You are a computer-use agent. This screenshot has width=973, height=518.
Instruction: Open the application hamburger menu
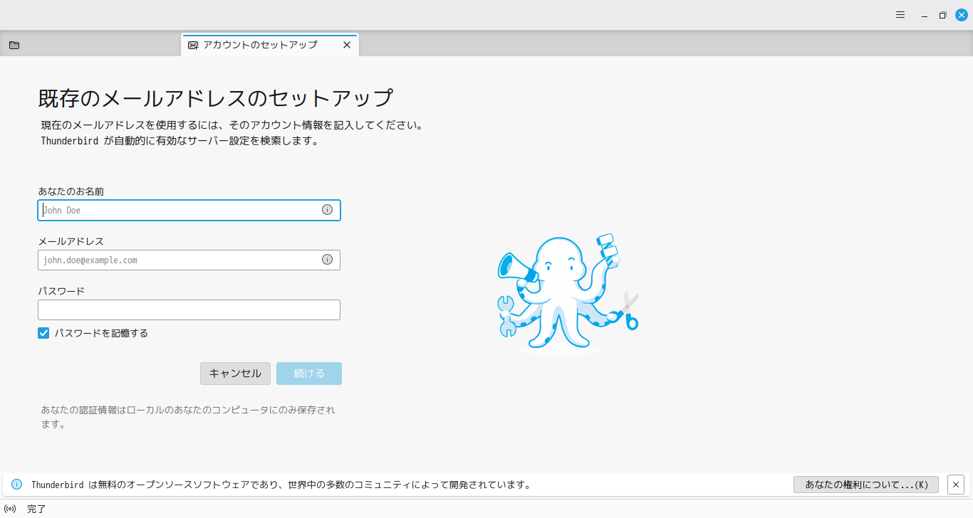tap(900, 14)
